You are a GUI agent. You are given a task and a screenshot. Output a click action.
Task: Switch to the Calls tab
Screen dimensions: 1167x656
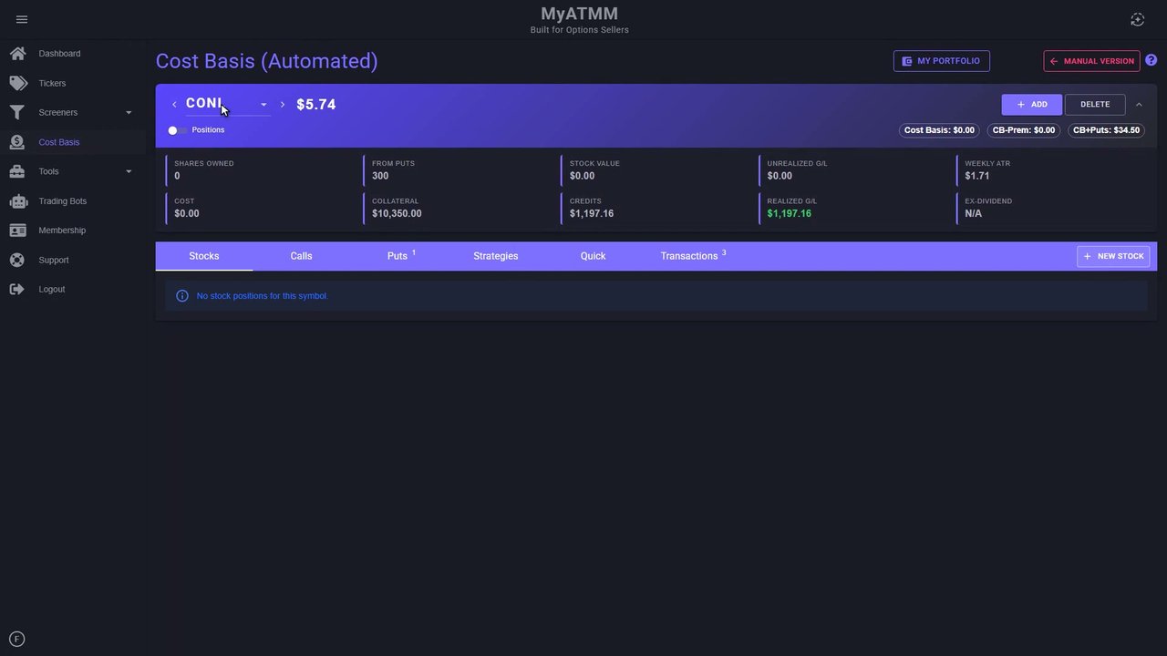pos(301,256)
